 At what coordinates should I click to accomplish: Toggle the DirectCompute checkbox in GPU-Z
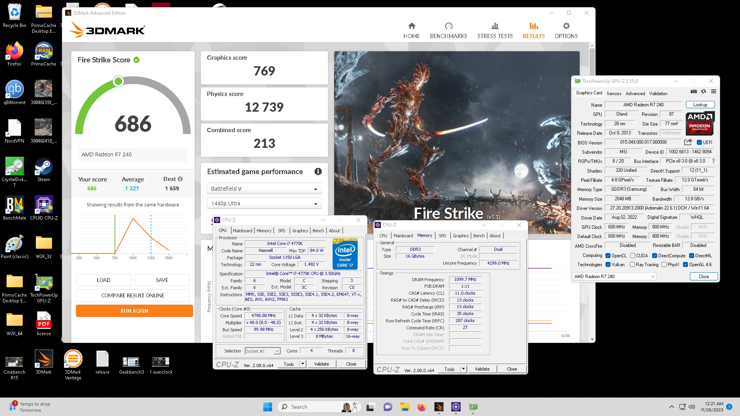pyautogui.click(x=654, y=256)
